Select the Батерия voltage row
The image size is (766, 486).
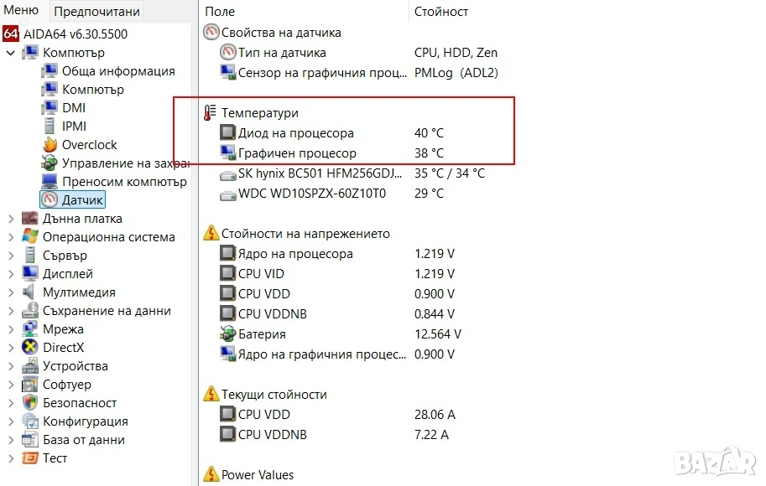[341, 333]
